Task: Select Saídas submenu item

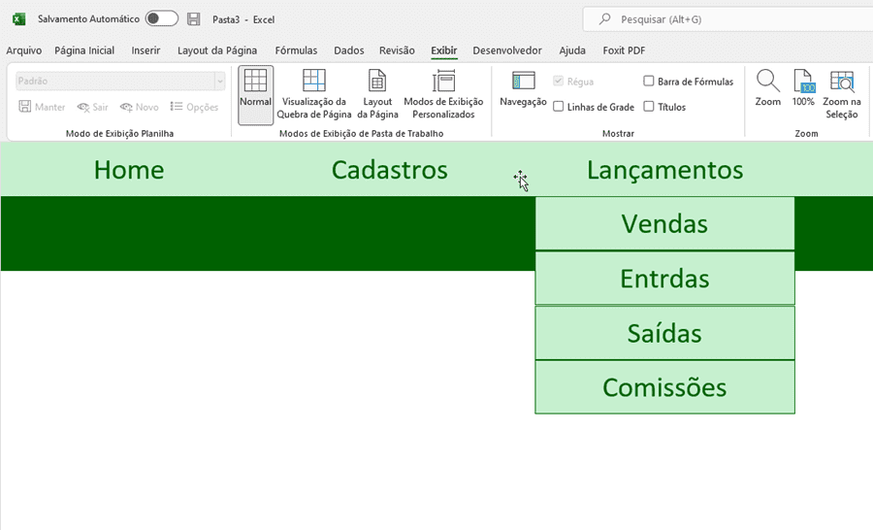Action: click(664, 333)
